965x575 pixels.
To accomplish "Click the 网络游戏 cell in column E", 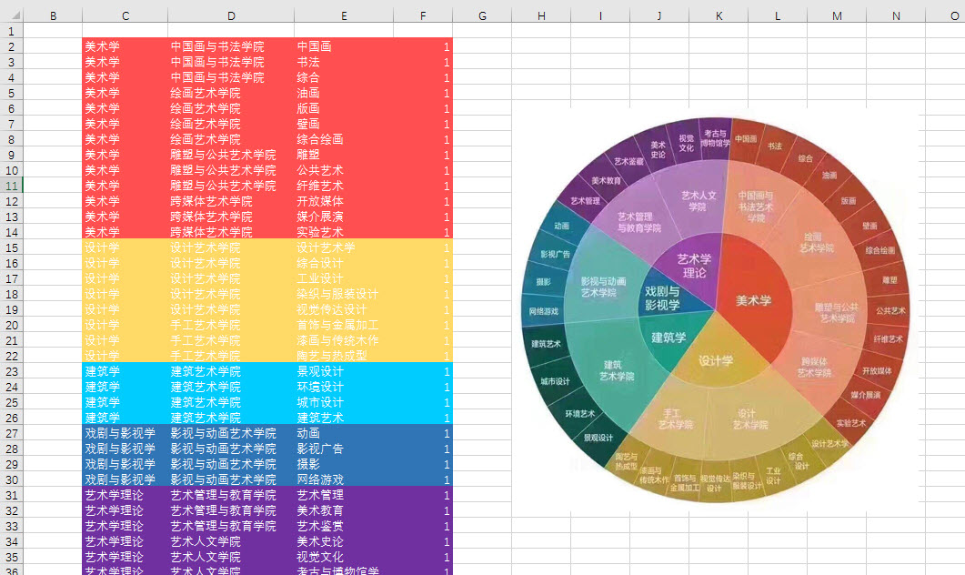I will [x=344, y=479].
